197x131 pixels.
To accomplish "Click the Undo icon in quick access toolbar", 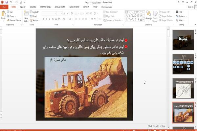I will [11, 2].
